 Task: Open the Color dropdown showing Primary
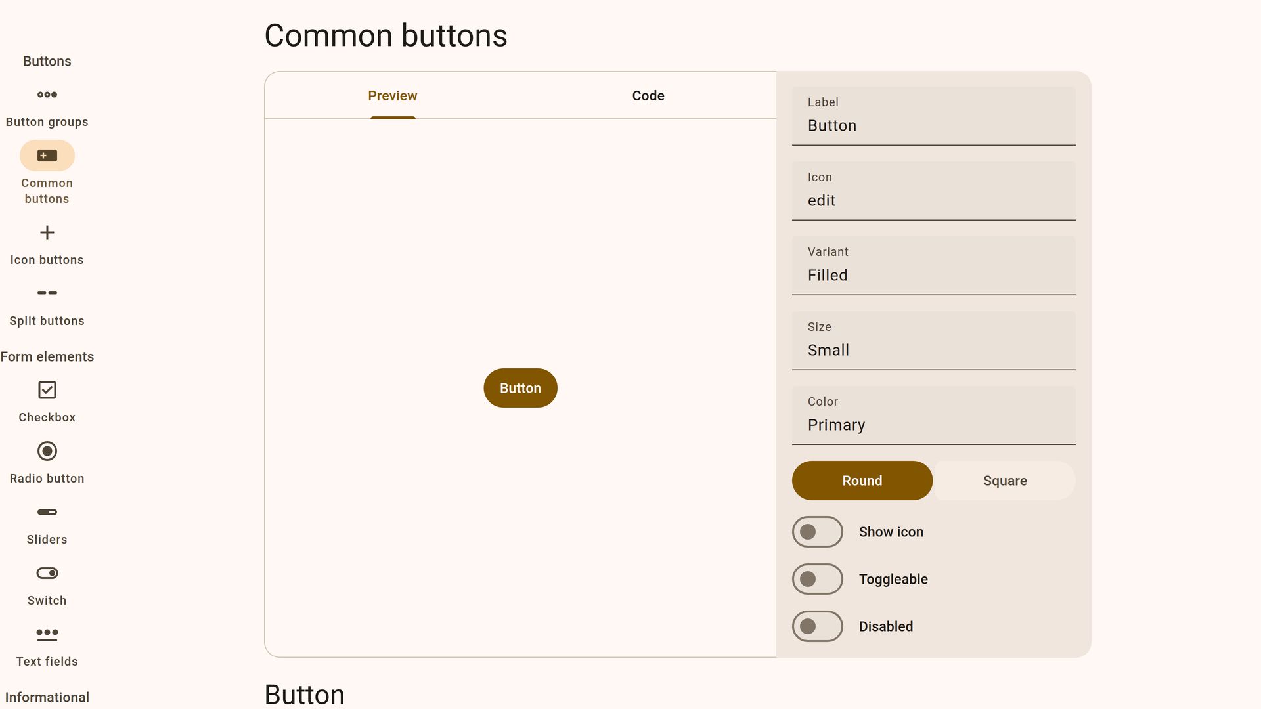point(933,416)
